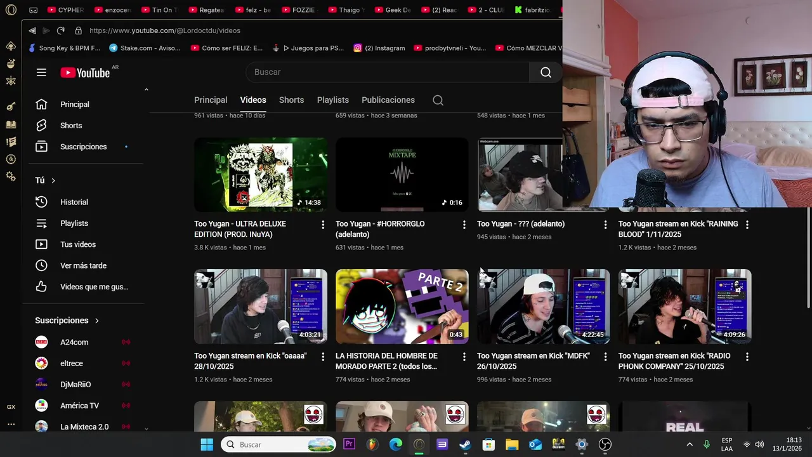
Task: Click the volume speaker tray icon
Action: pyautogui.click(x=759, y=444)
